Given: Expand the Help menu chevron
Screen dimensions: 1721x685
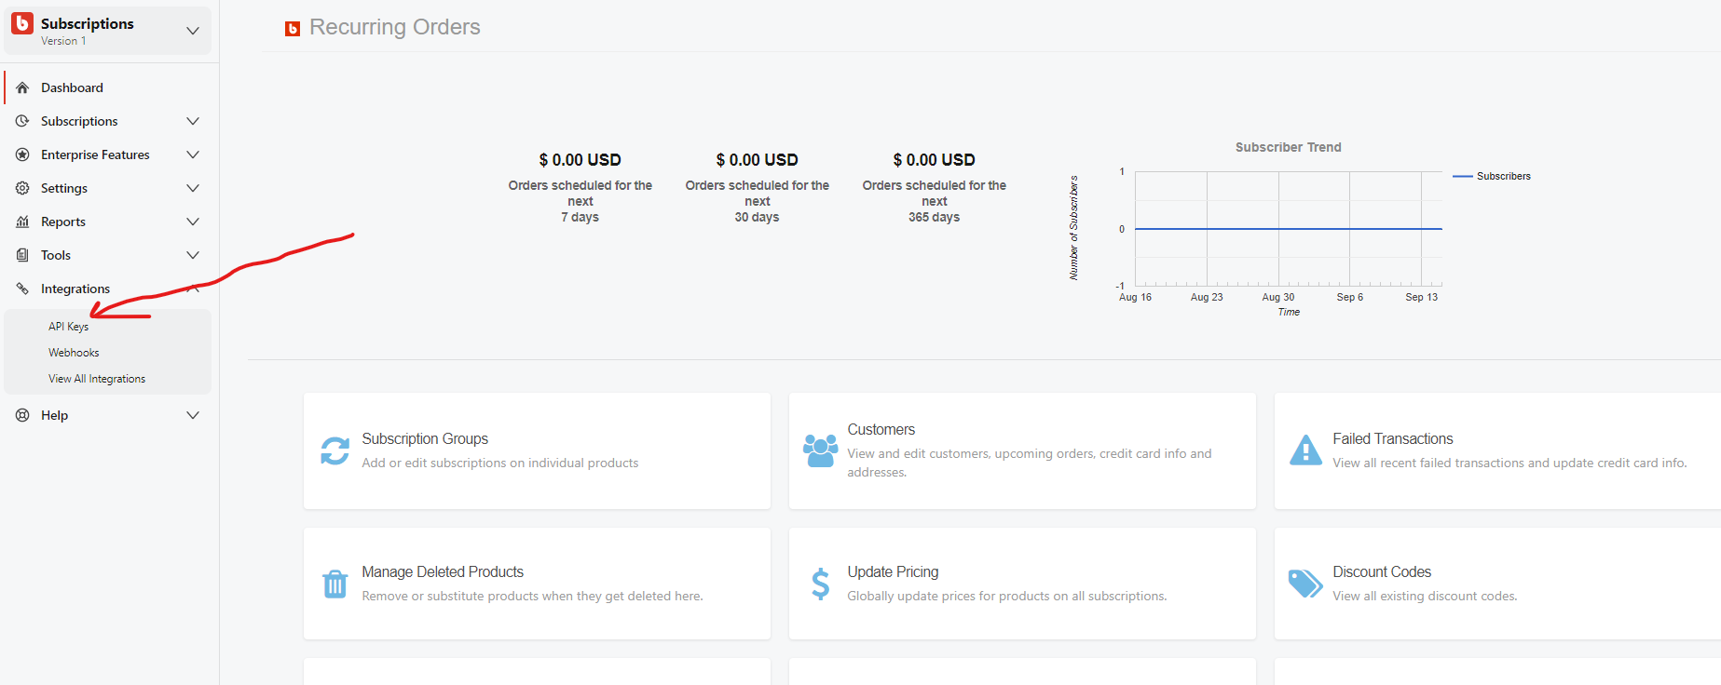Looking at the screenshot, I should tap(193, 415).
